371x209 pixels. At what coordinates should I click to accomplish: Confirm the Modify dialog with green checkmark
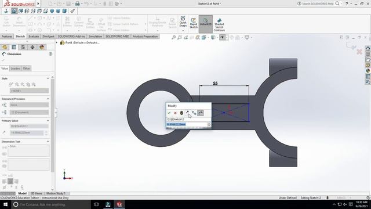click(x=169, y=113)
